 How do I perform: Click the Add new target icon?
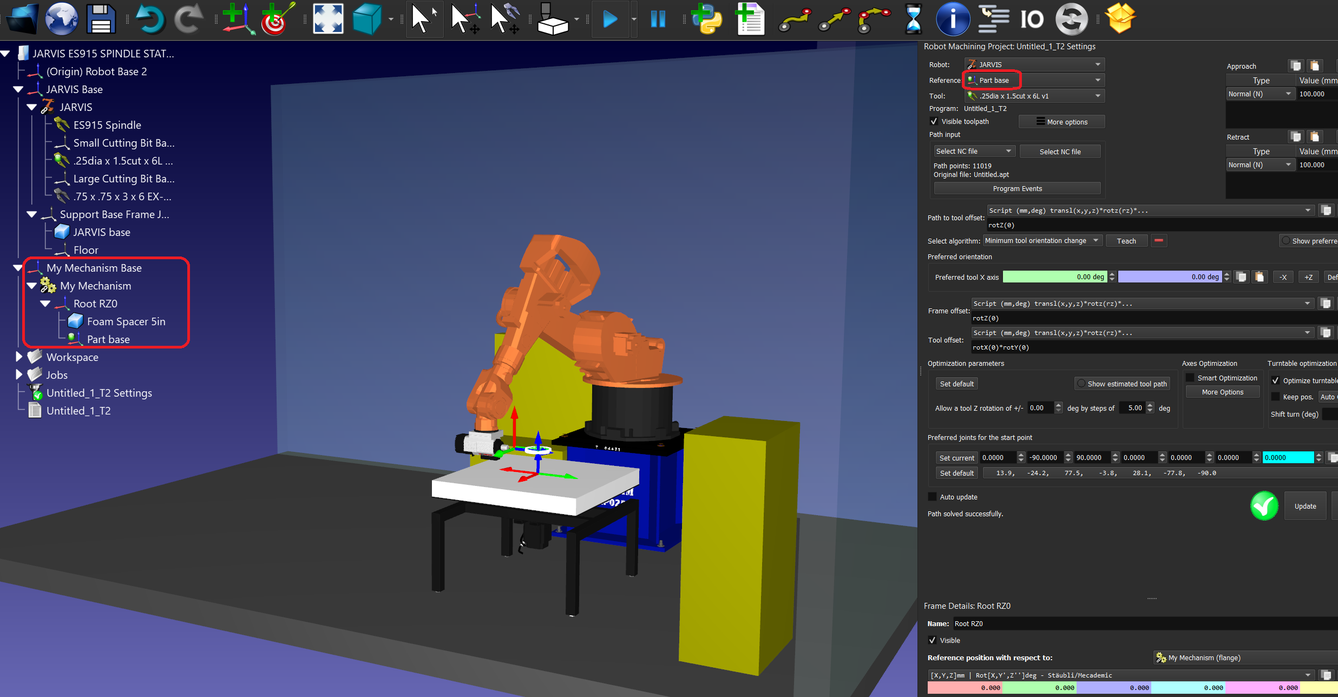tap(277, 19)
